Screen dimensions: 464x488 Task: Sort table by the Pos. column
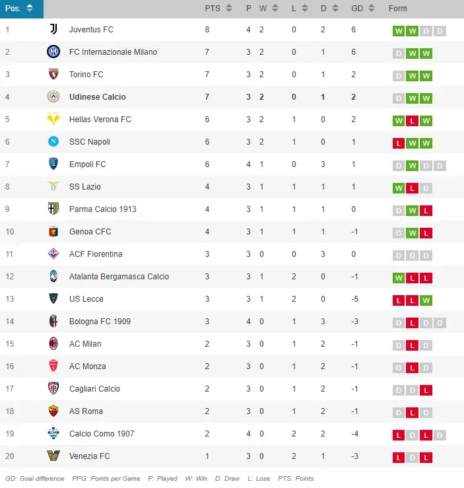[x=21, y=9]
